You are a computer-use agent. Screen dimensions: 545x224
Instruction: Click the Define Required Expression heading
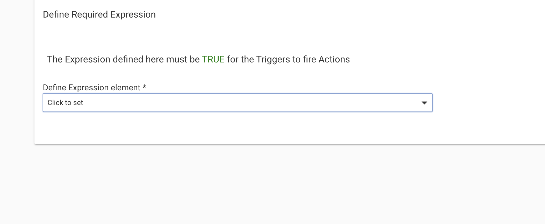pos(99,14)
